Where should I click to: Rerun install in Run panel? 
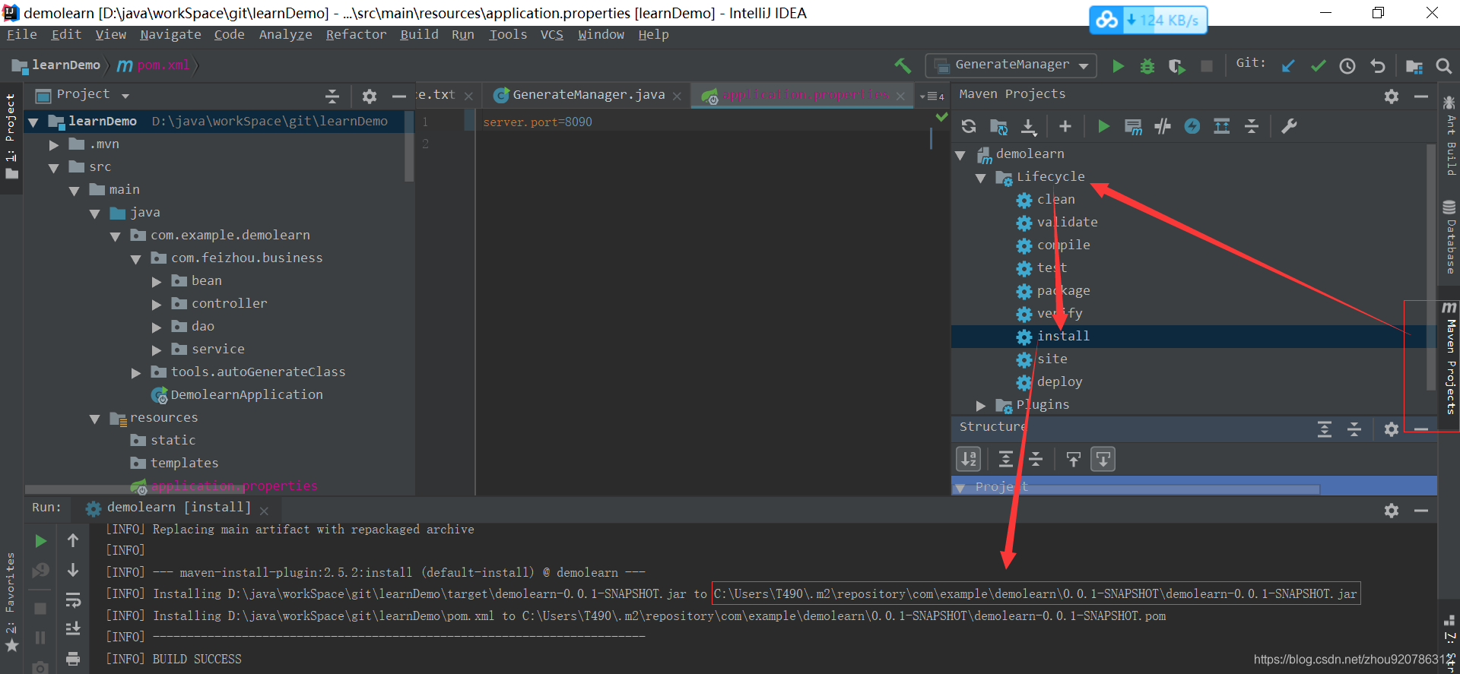tap(41, 541)
